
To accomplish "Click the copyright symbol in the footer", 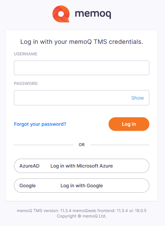I will [x=79, y=216].
